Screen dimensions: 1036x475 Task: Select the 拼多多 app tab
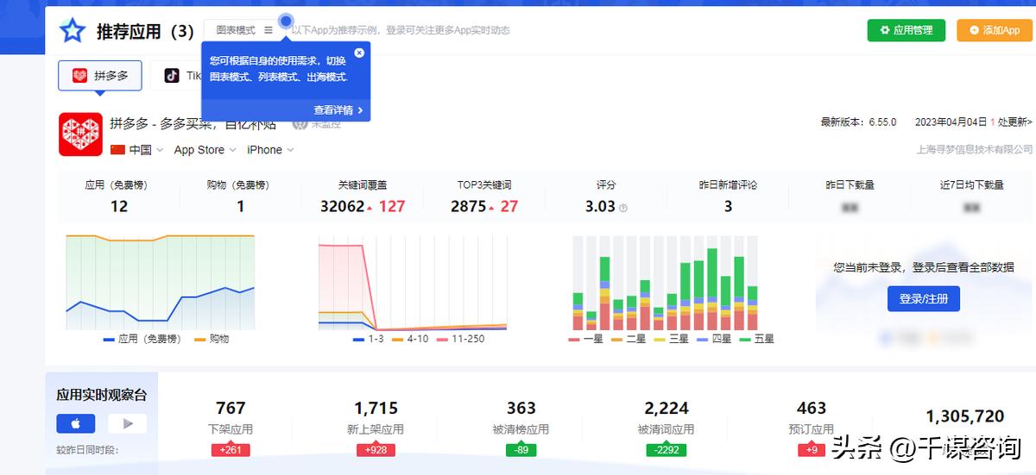(x=100, y=76)
